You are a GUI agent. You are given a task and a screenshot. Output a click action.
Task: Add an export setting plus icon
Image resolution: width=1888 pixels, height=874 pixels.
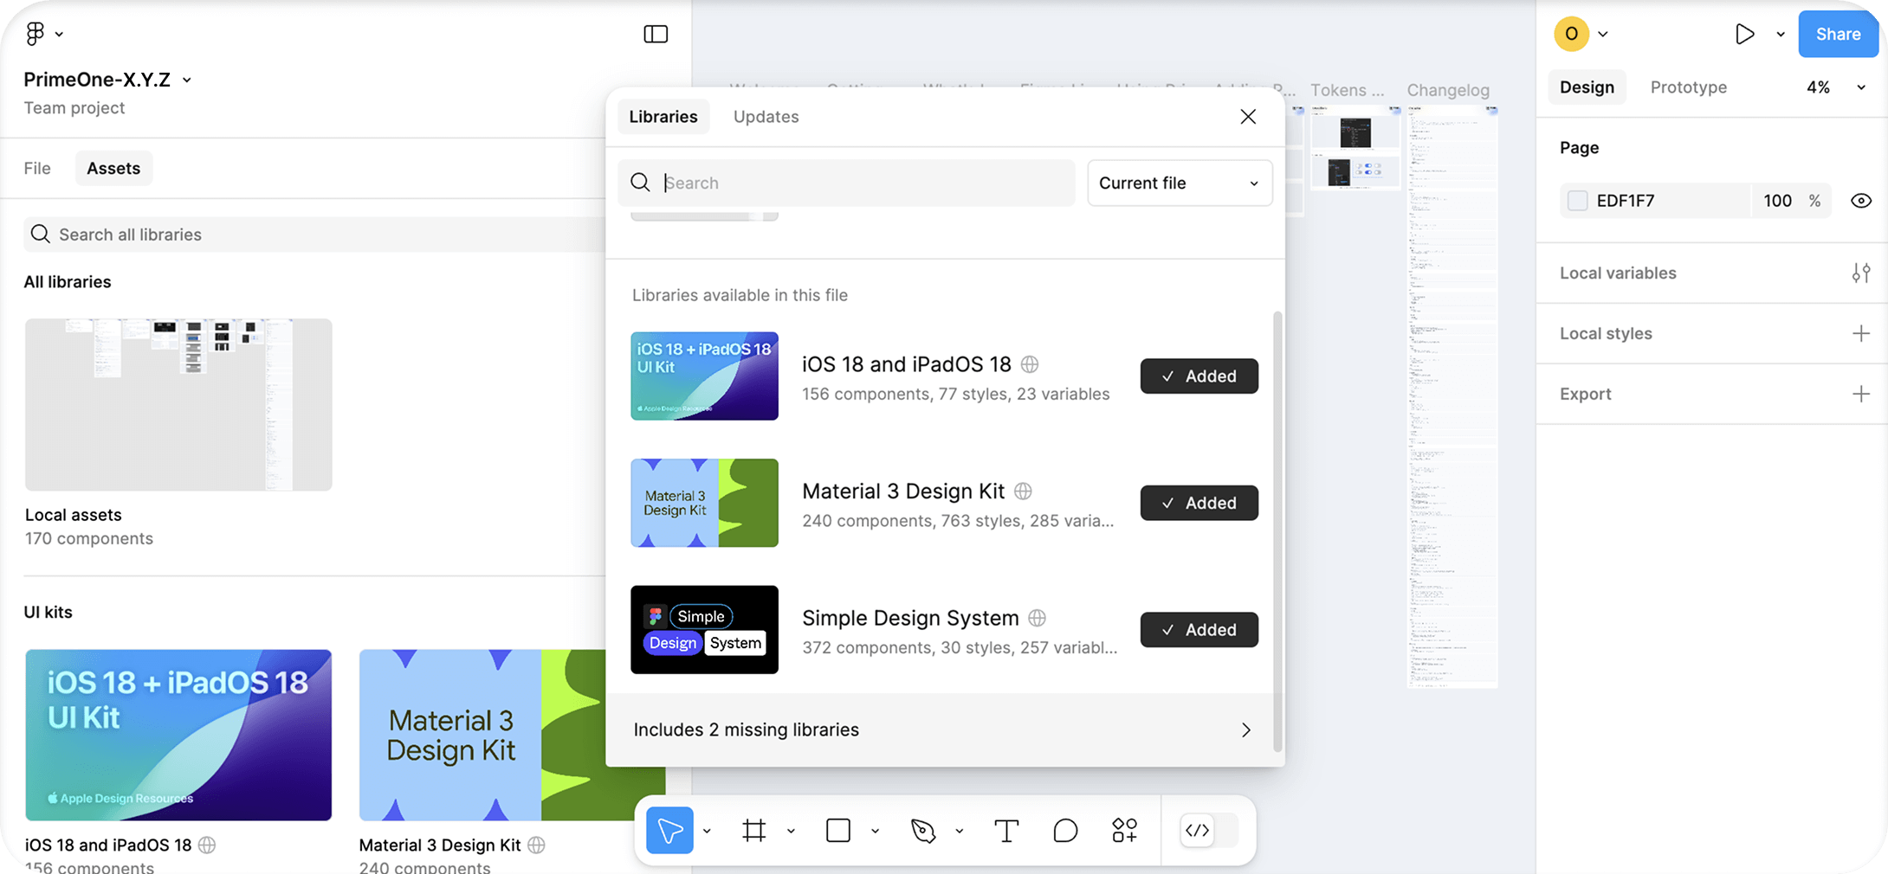tap(1861, 395)
